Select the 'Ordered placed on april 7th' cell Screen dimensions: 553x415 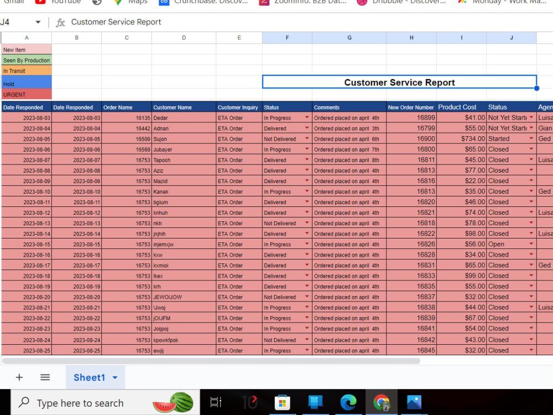coord(349,149)
